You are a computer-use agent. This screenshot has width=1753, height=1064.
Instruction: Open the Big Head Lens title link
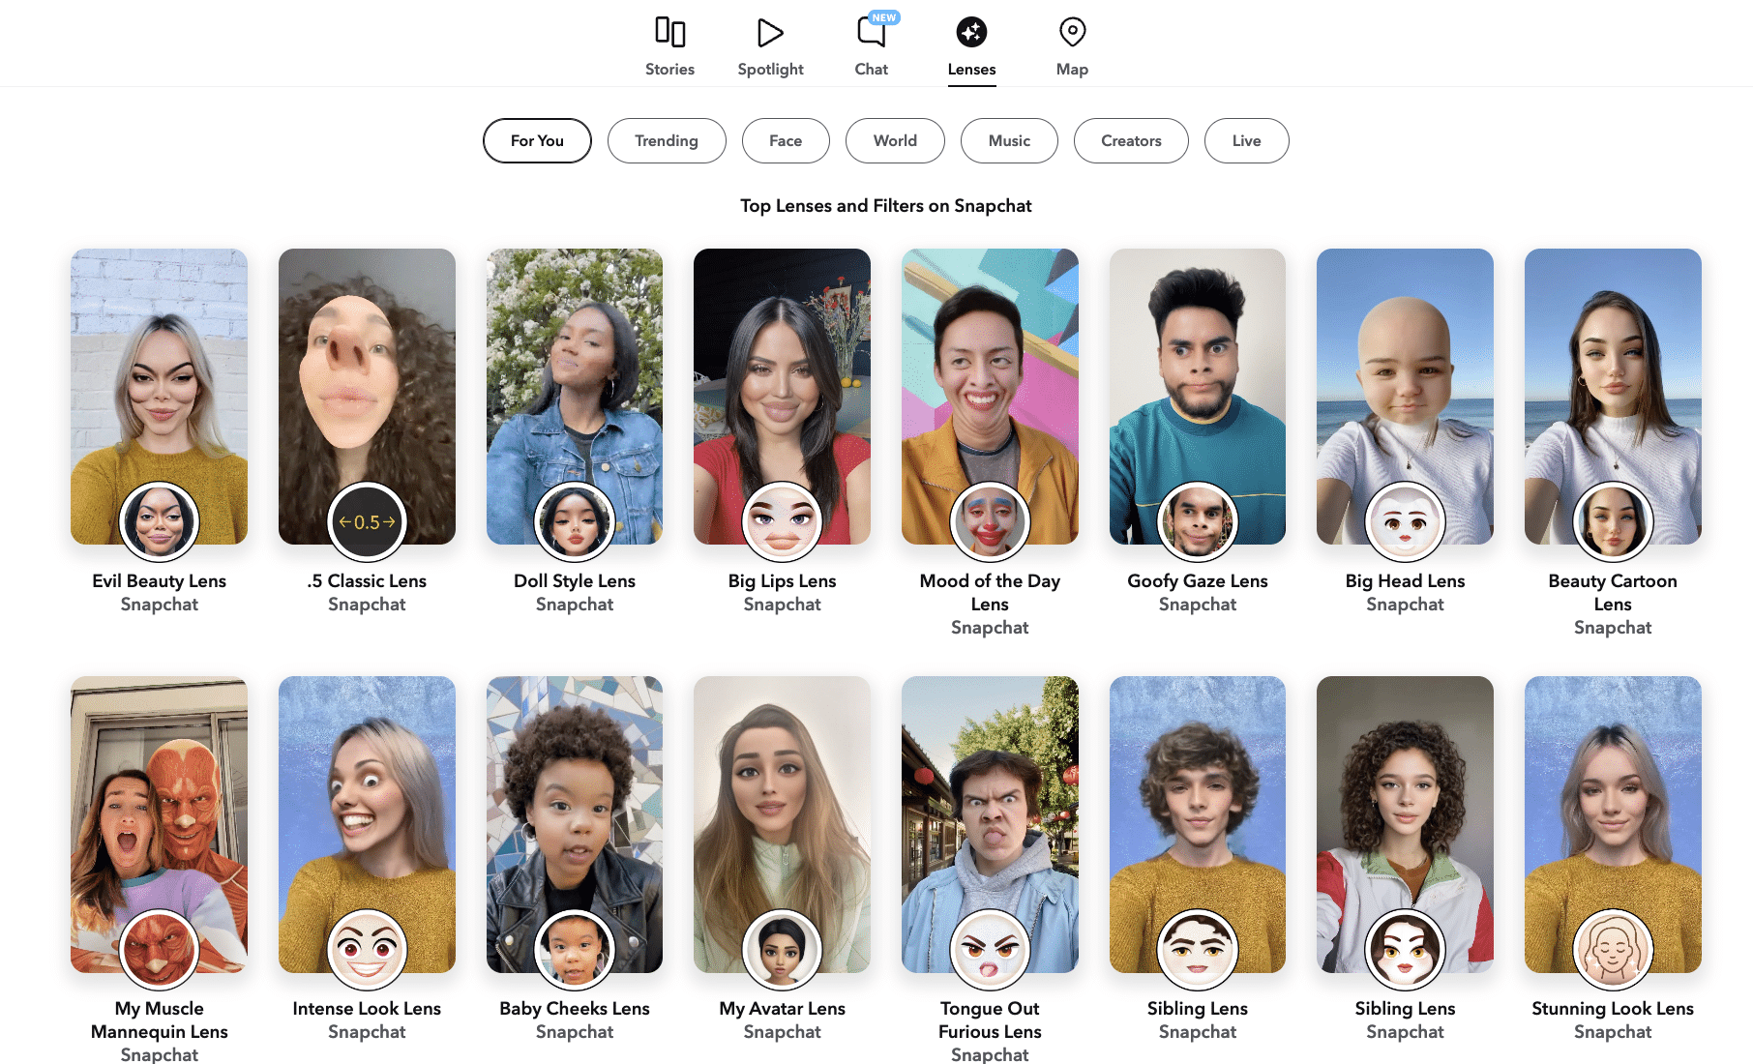(1405, 580)
